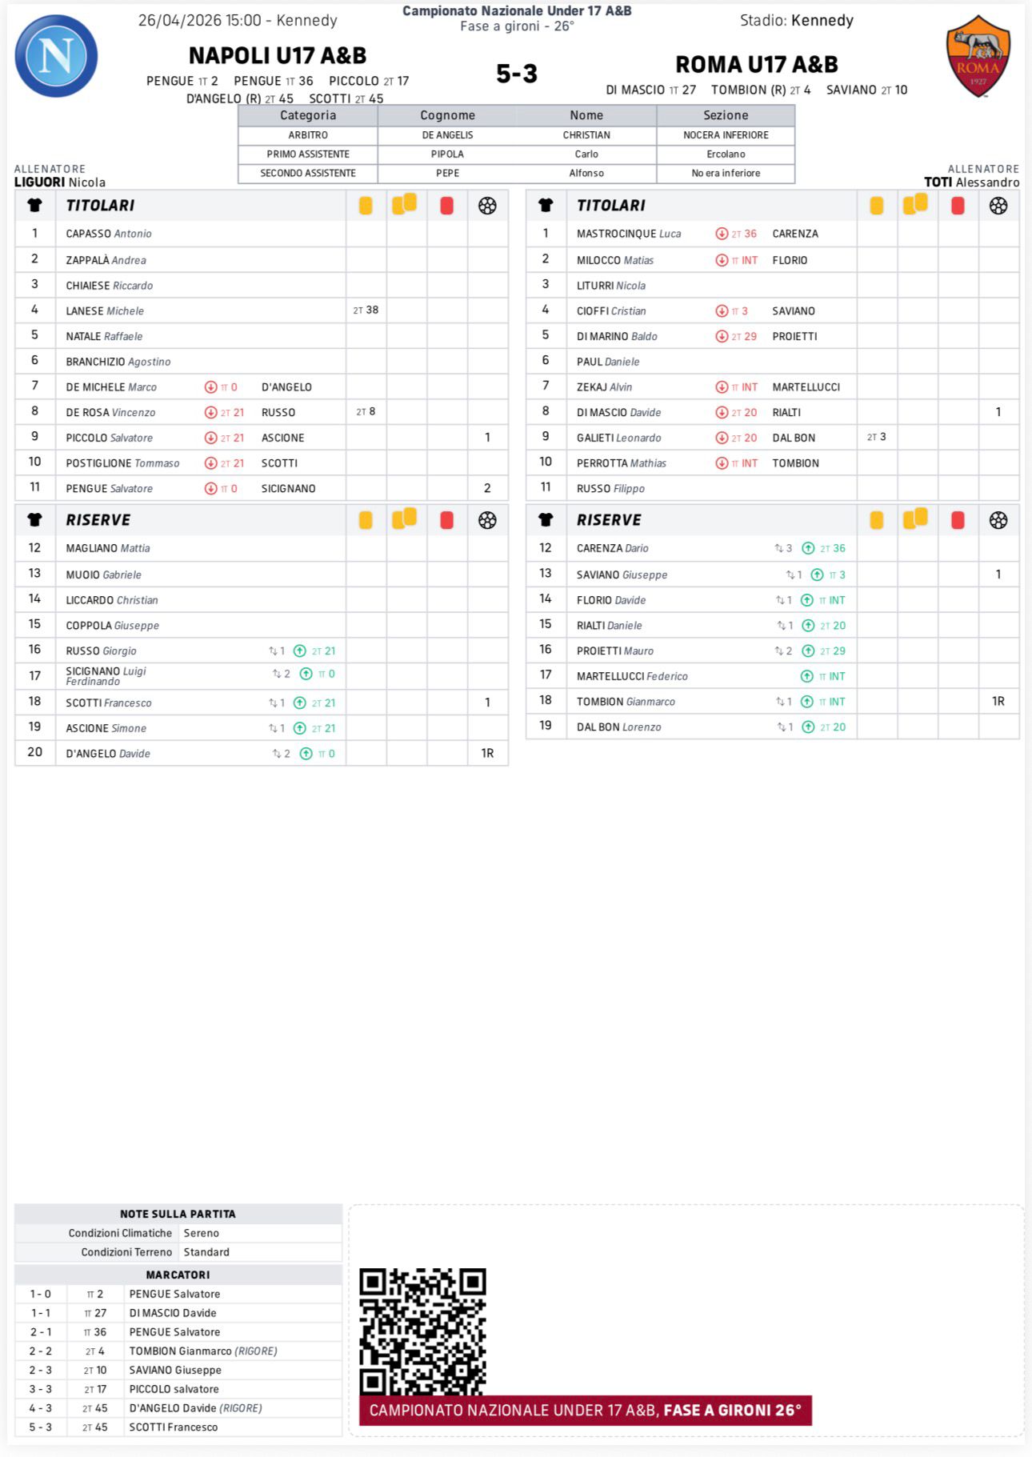1032x1457 pixels.
Task: Click the red Campionato Nazionale Under 17 banner
Action: (585, 1410)
